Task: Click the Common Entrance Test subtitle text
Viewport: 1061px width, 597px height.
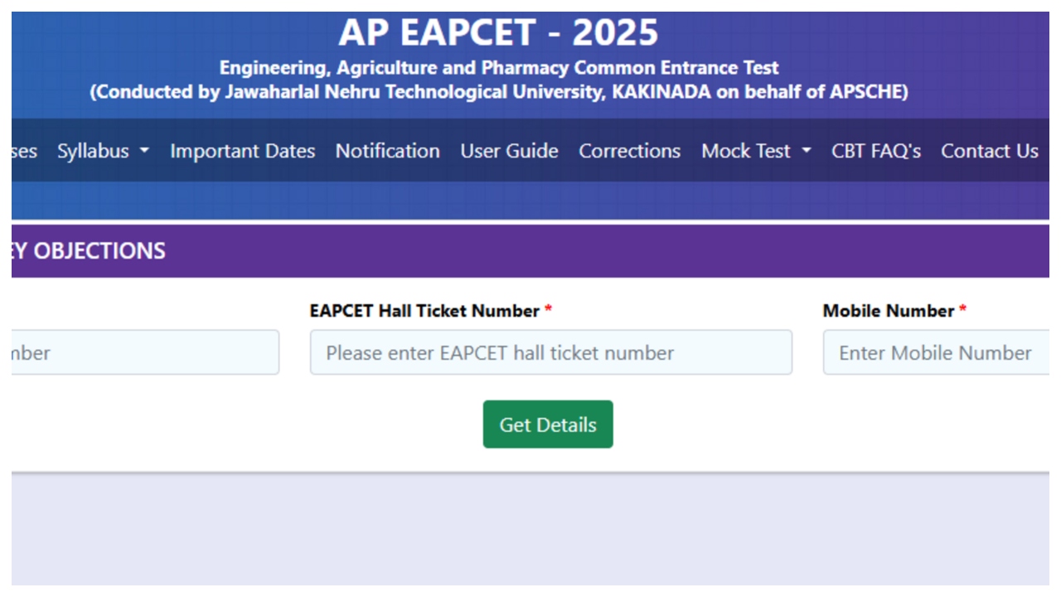Action: pos(498,68)
